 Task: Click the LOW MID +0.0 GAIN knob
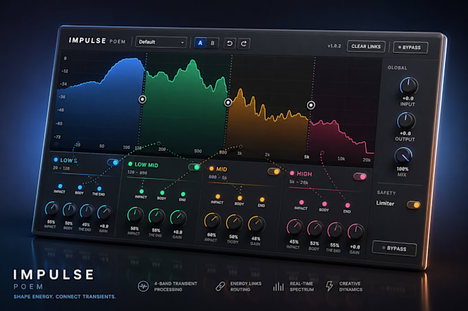(178, 218)
